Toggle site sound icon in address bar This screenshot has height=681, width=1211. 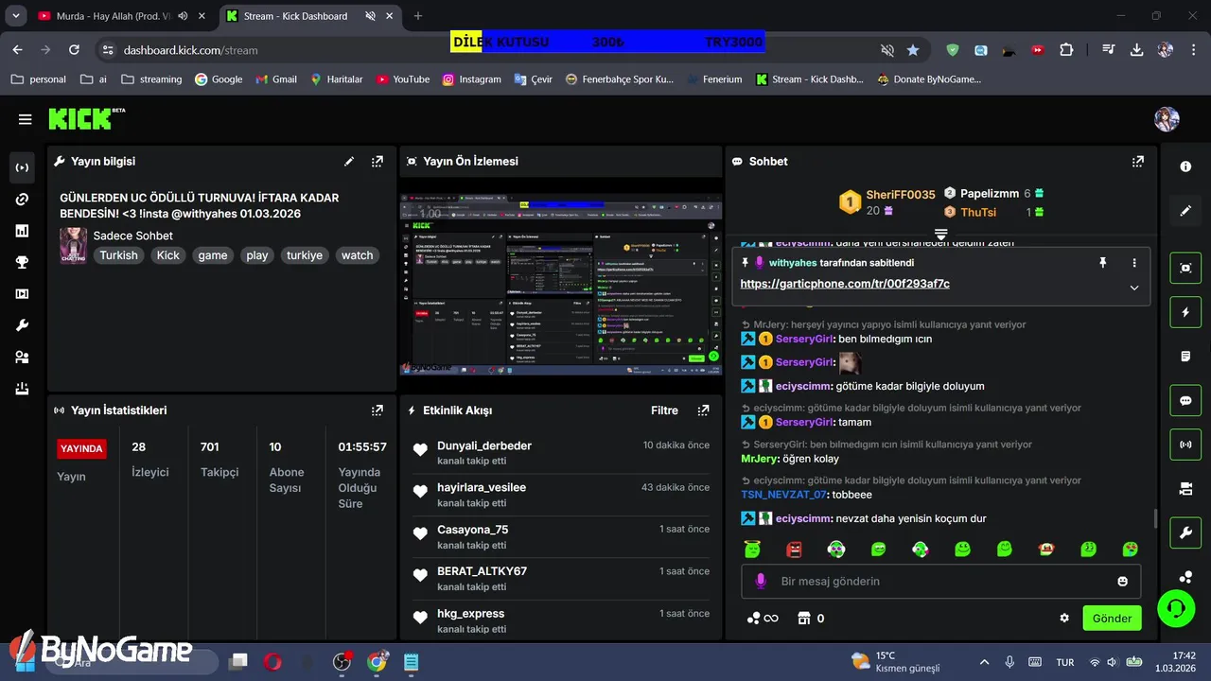coord(887,50)
